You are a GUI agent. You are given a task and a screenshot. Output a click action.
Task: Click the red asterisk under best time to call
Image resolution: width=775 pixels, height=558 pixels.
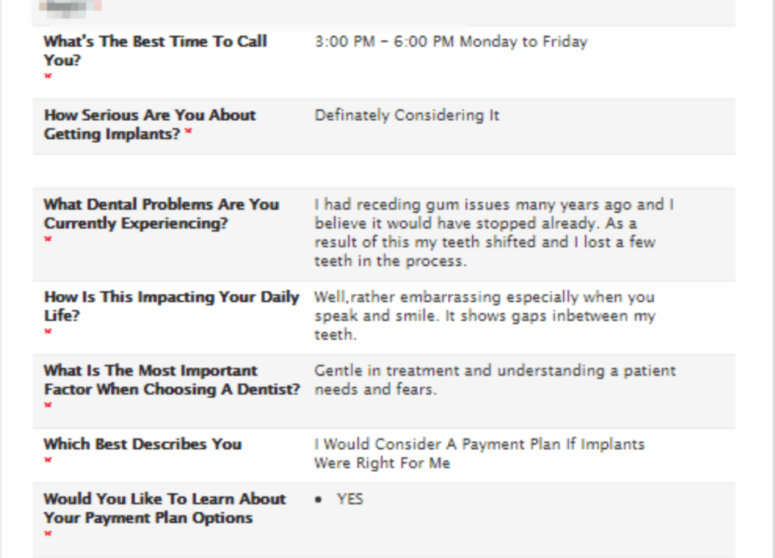click(48, 76)
